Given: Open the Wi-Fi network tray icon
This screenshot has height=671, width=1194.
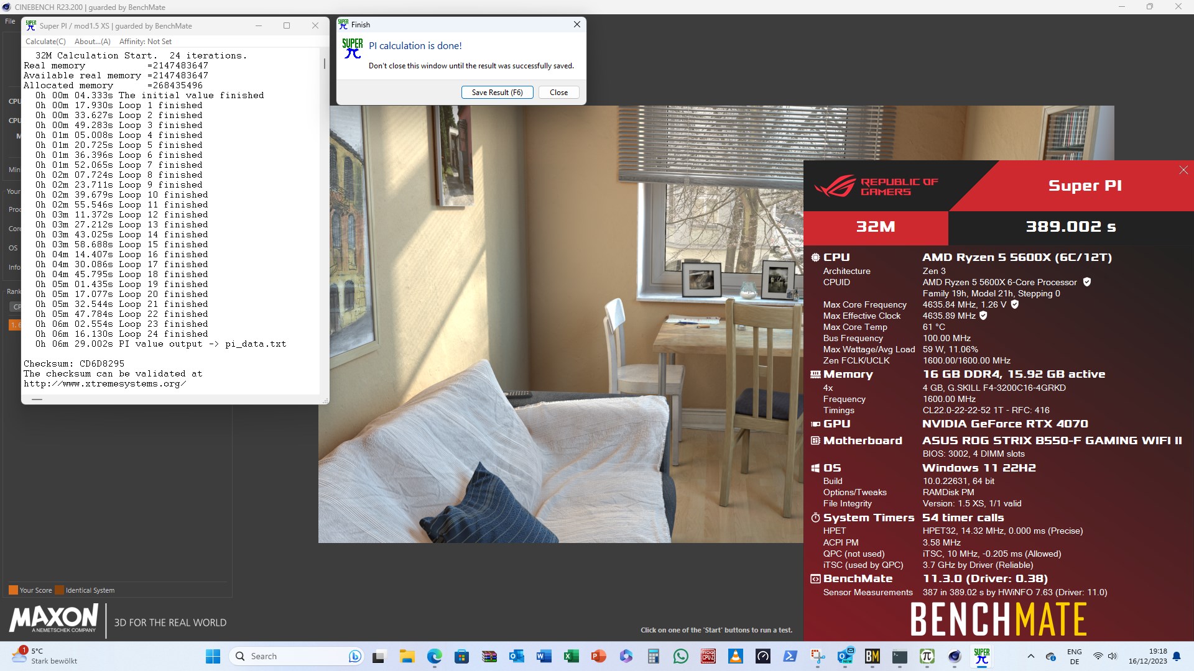Looking at the screenshot, I should pyautogui.click(x=1098, y=656).
